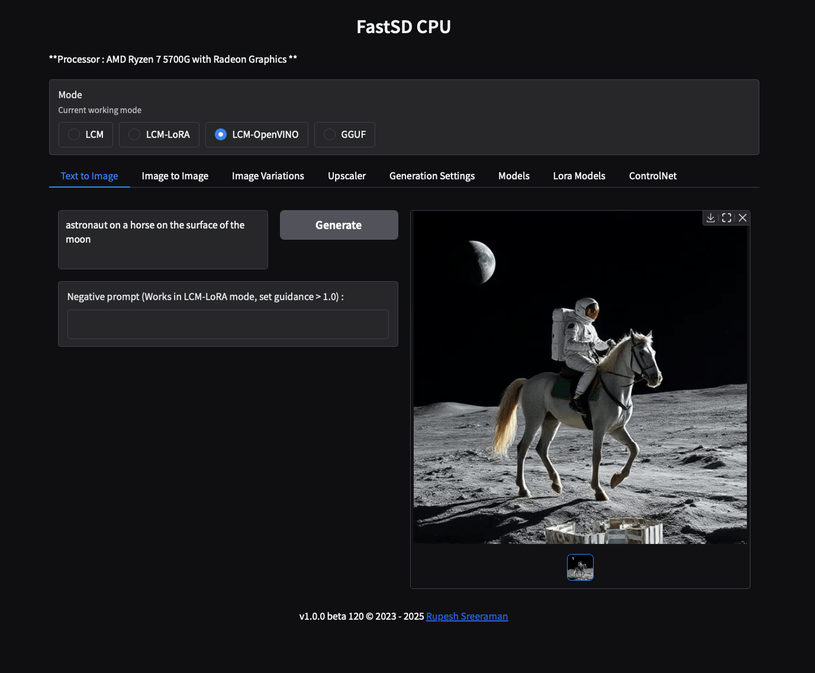815x673 pixels.
Task: Open the Lora Models tab
Action: (579, 176)
